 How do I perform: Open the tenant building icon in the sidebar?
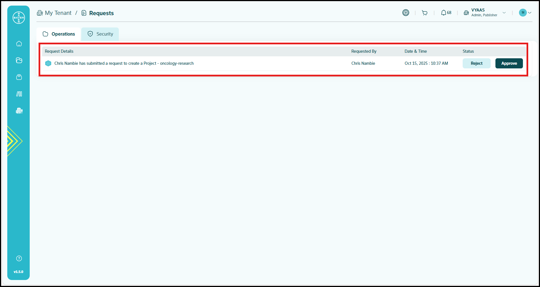tap(19, 111)
